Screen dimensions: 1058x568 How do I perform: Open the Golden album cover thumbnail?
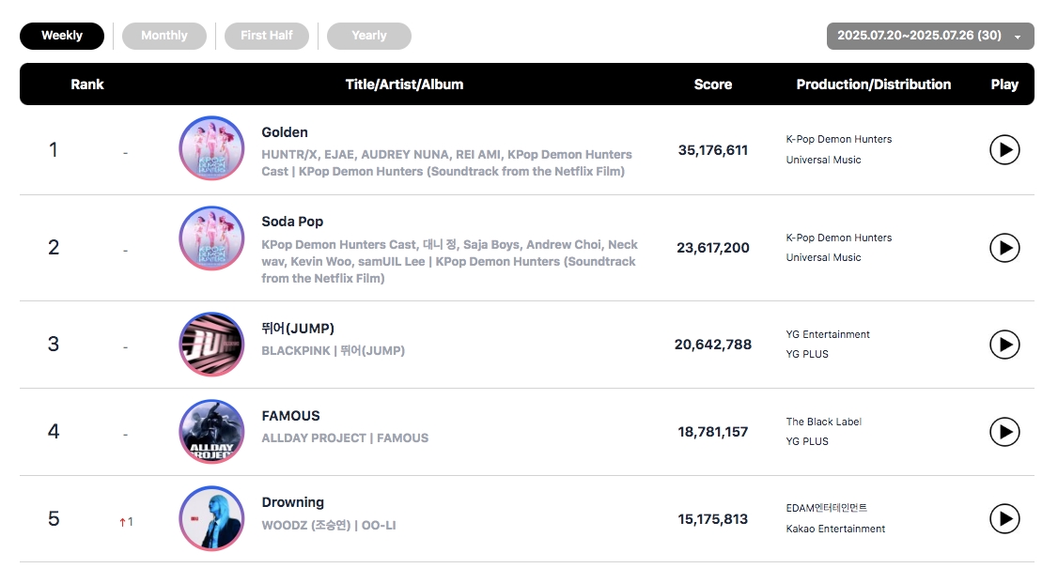(x=211, y=148)
